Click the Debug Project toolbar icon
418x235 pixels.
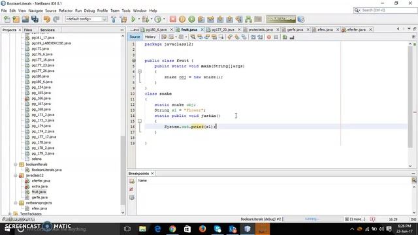[x=145, y=19]
